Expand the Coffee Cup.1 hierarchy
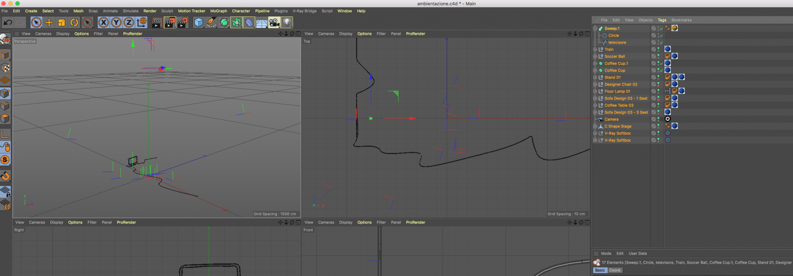 [595, 63]
